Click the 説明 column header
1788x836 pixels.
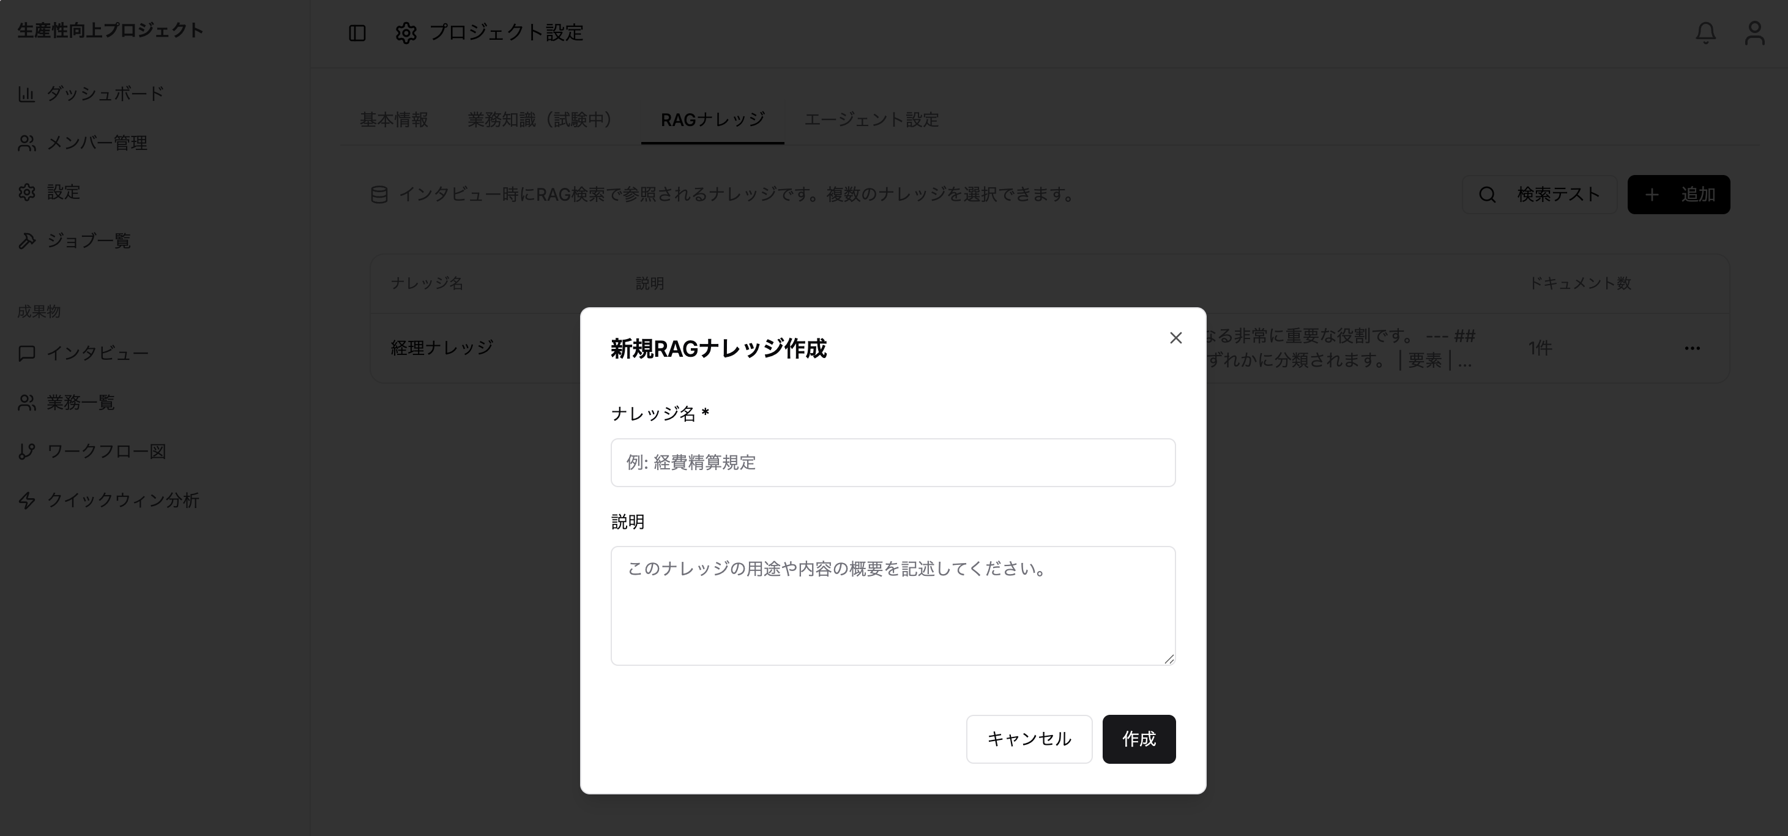tap(650, 283)
